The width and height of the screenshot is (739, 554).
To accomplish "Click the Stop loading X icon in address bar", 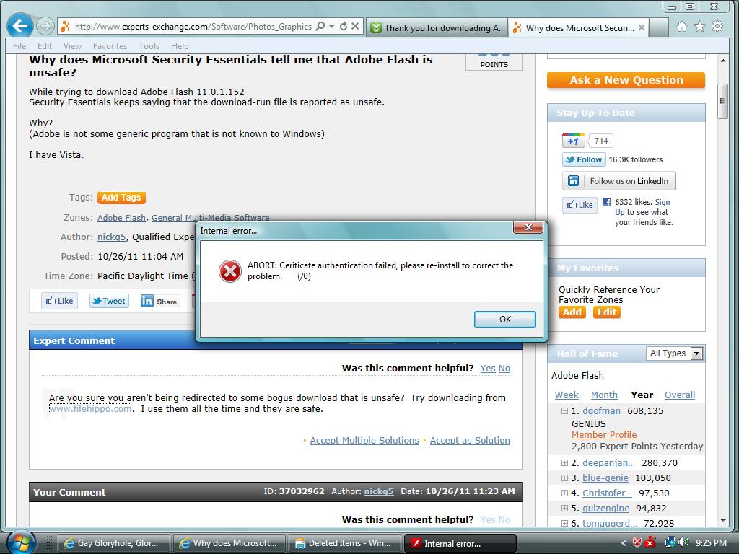I will tap(355, 27).
